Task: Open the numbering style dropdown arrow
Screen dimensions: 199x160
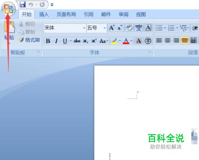Action: [x=177, y=28]
